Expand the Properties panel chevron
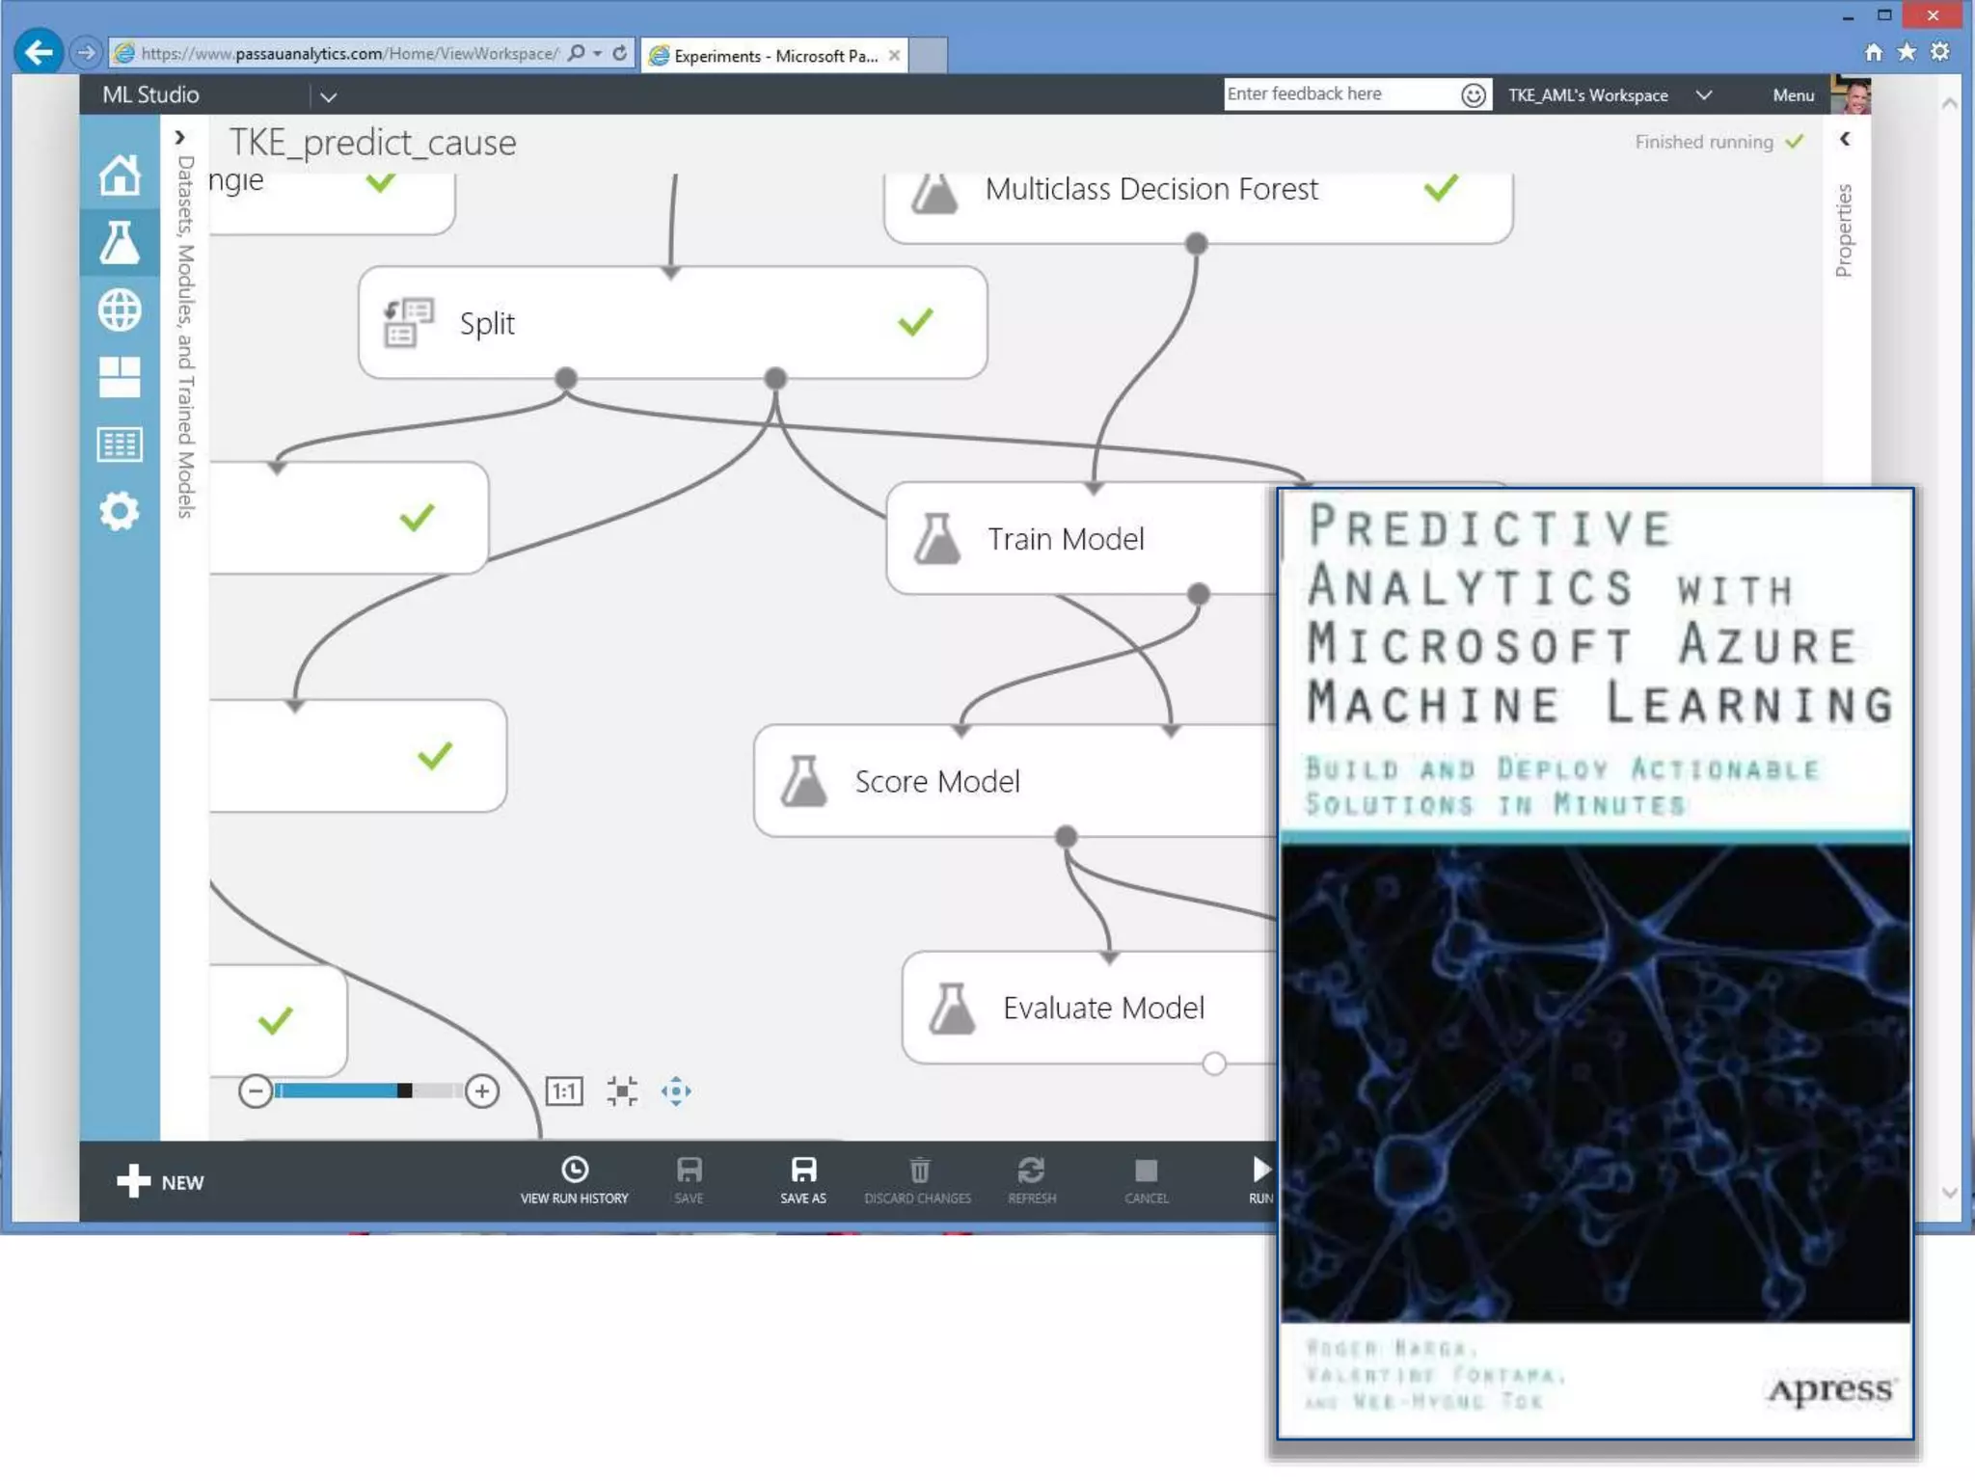 point(1845,140)
